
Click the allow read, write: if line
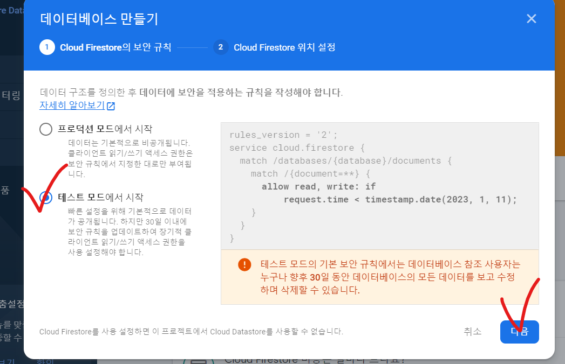point(318,187)
